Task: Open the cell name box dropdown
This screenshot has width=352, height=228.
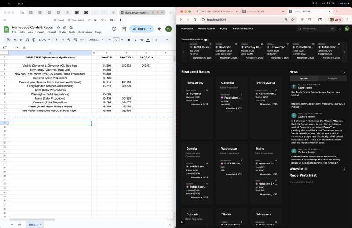Action: click(x=18, y=48)
